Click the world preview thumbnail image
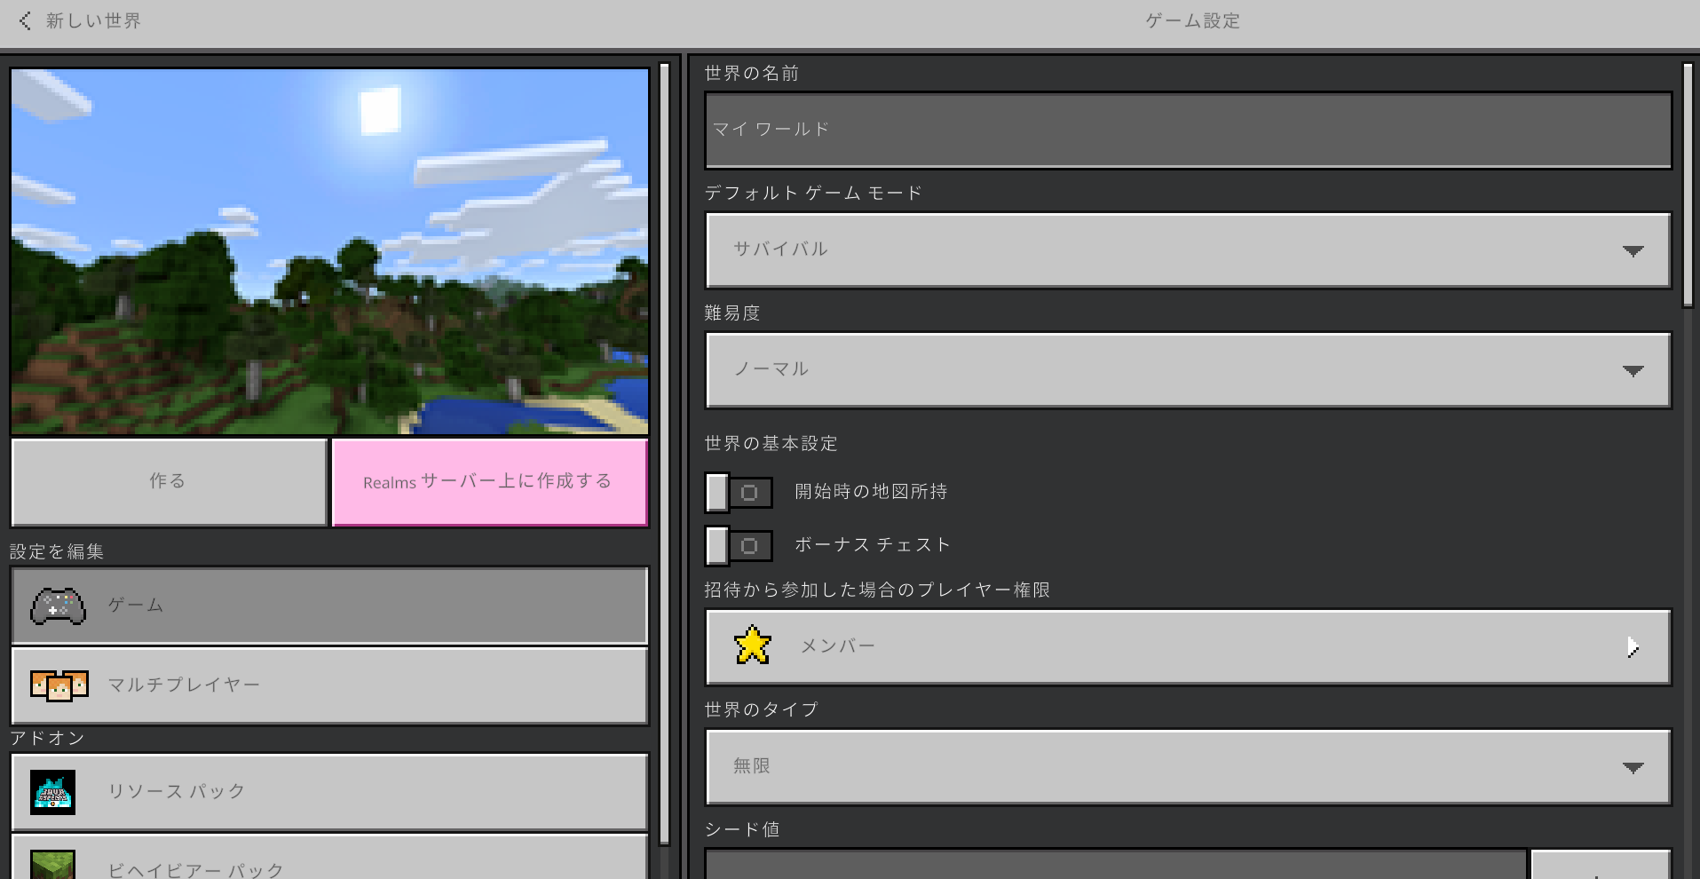The image size is (1700, 879). tap(329, 251)
